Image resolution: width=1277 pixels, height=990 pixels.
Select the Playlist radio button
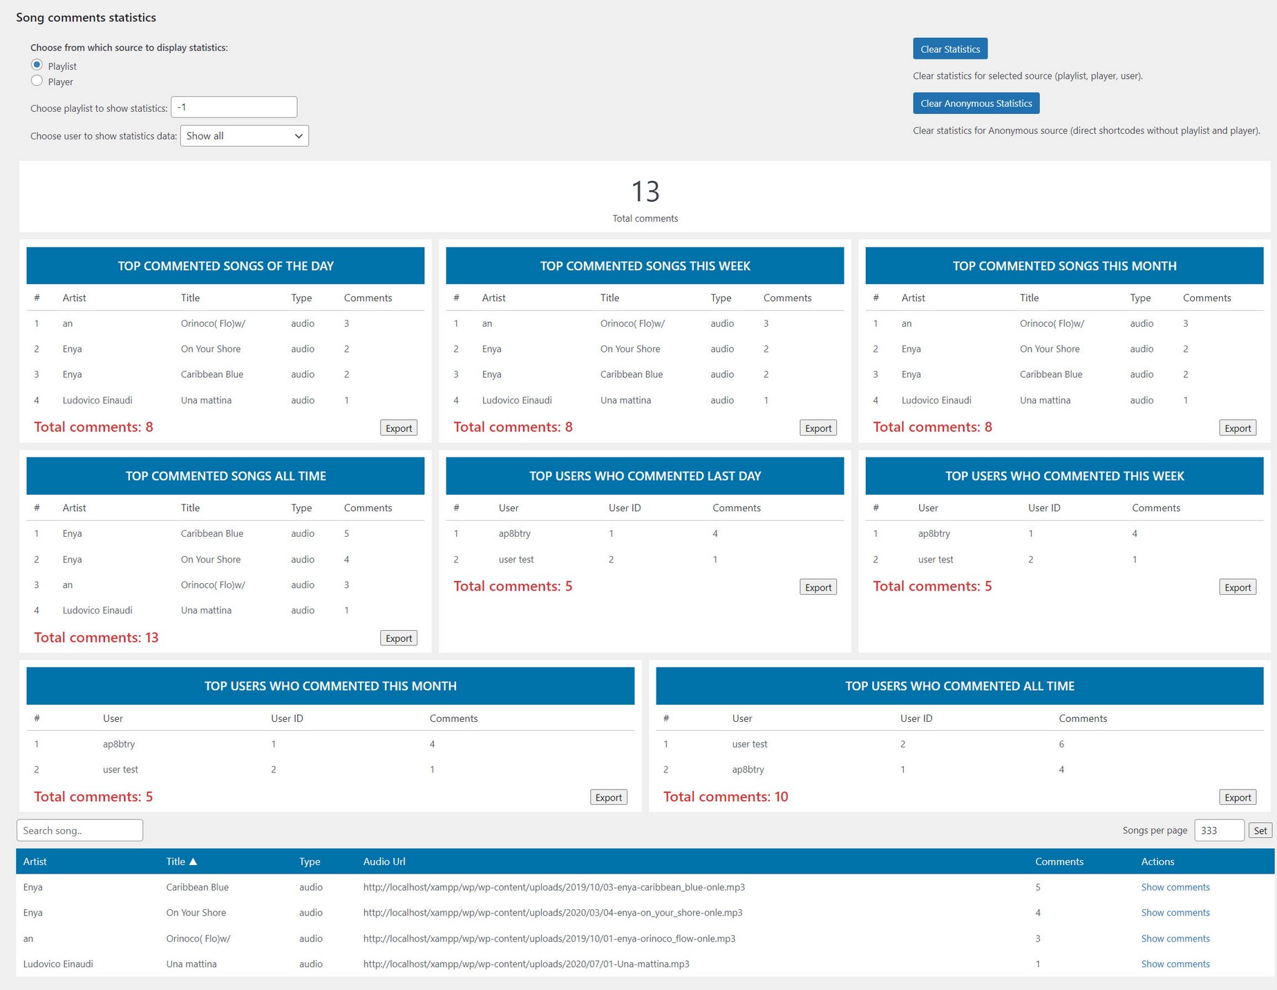point(37,65)
